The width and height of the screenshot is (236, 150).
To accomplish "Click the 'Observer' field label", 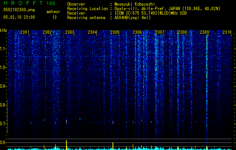I will [76, 4].
